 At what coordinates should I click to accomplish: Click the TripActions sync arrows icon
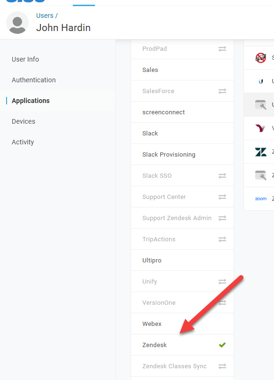tap(222, 239)
